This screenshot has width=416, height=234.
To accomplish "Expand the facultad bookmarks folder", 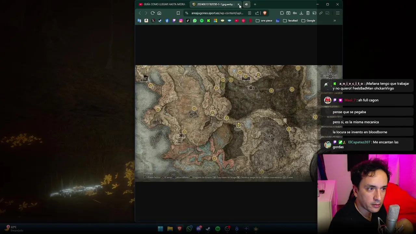I will [290, 20].
